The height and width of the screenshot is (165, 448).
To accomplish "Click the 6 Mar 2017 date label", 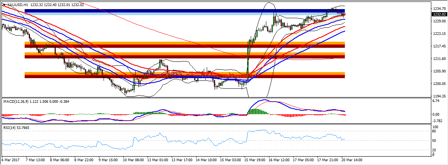I will [10, 160].
